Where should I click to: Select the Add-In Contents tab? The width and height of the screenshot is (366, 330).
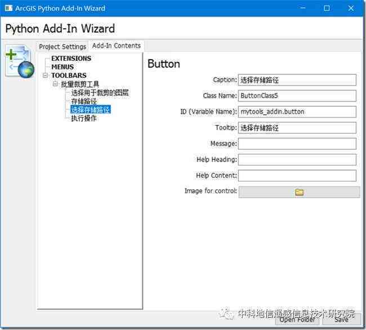click(117, 46)
